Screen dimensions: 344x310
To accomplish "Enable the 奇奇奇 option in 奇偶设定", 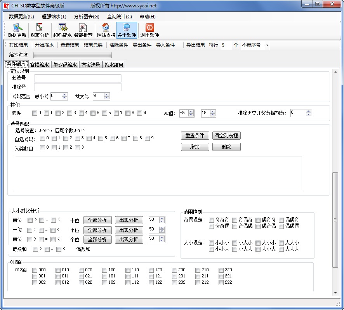I will coord(212,220).
